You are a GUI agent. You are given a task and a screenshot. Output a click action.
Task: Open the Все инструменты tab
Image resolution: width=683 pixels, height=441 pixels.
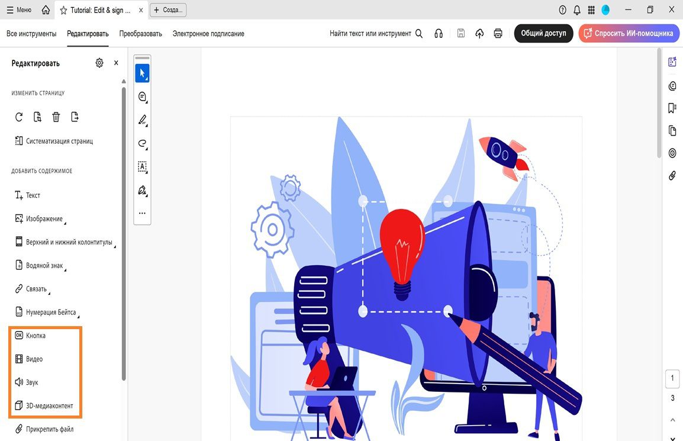[x=31, y=34]
